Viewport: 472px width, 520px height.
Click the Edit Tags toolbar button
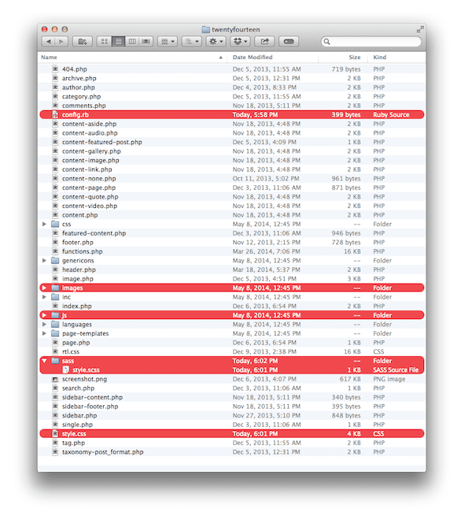click(x=289, y=42)
